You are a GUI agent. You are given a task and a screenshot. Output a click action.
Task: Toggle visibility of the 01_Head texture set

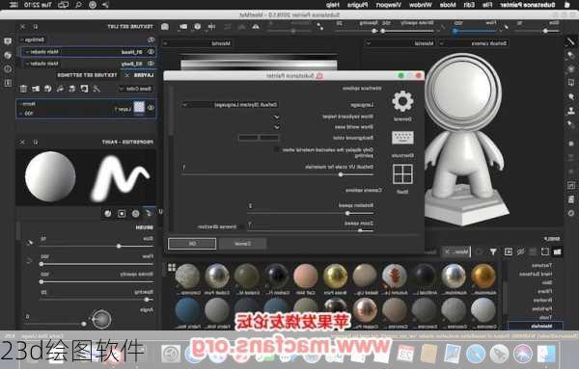[151, 52]
